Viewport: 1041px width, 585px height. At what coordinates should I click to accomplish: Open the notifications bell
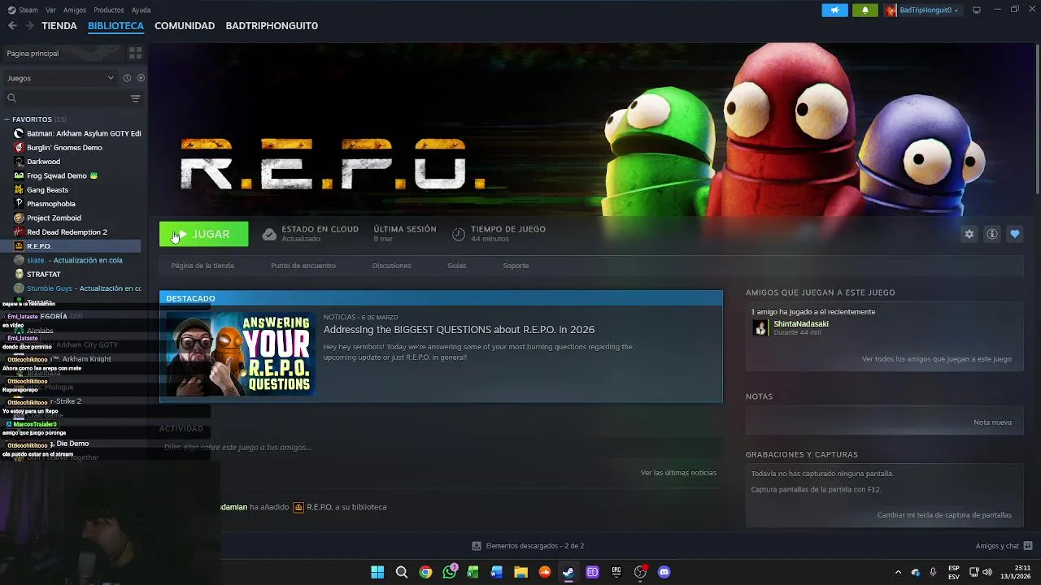tap(865, 10)
